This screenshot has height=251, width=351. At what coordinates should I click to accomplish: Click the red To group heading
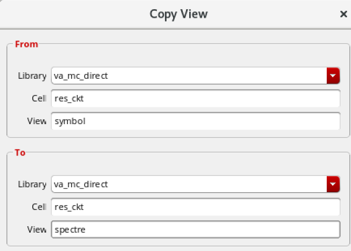point(20,153)
